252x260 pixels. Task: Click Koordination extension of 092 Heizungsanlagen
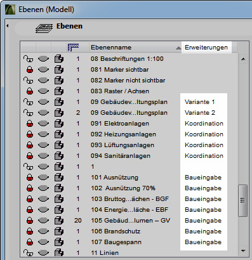[x=204, y=134]
